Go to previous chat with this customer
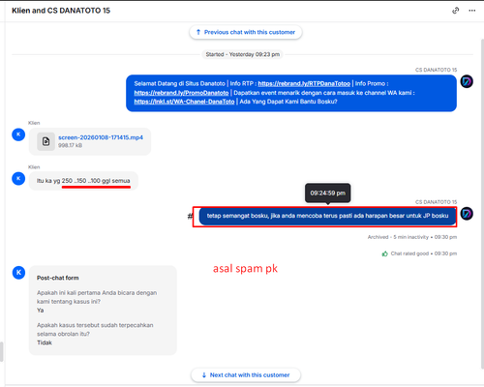 click(x=246, y=32)
